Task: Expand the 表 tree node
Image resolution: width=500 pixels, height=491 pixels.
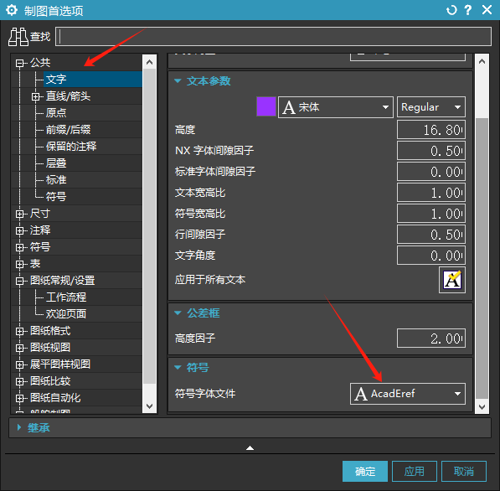Action: point(20,264)
